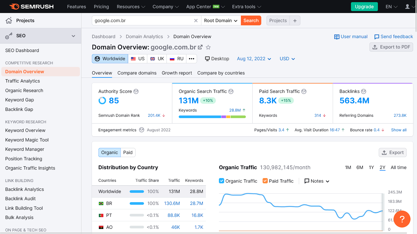Open Traffic Analytics in sidebar
Image resolution: width=417 pixels, height=234 pixels.
coord(23,81)
